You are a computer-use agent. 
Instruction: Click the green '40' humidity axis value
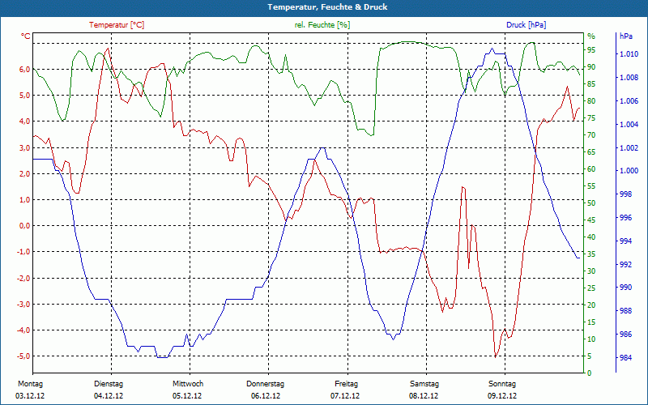coord(591,237)
